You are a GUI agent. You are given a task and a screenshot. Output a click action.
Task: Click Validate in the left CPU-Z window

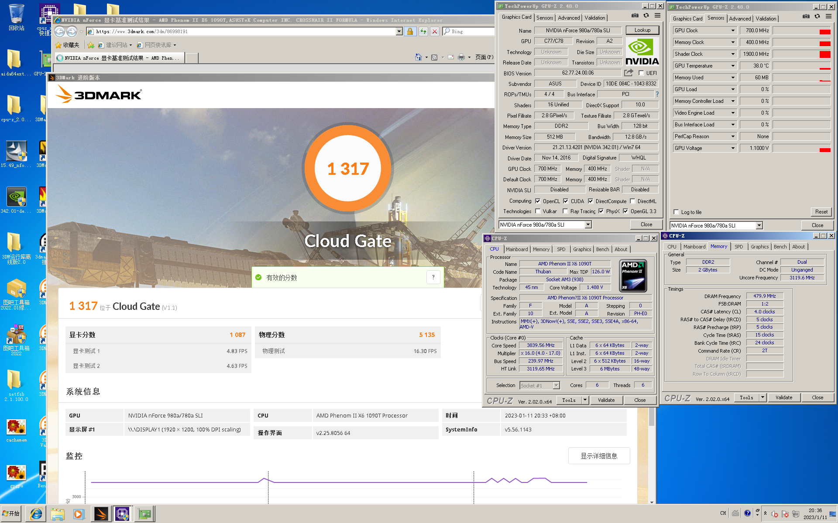606,400
